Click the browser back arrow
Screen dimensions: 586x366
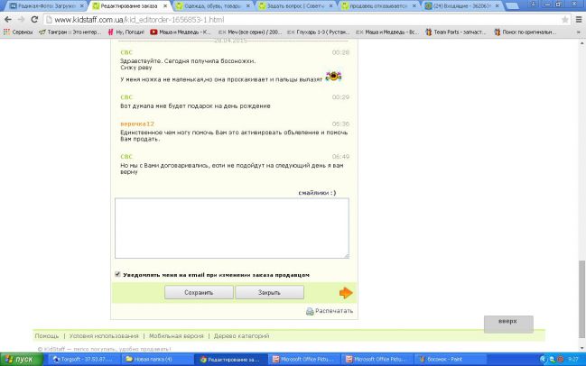(x=7, y=18)
